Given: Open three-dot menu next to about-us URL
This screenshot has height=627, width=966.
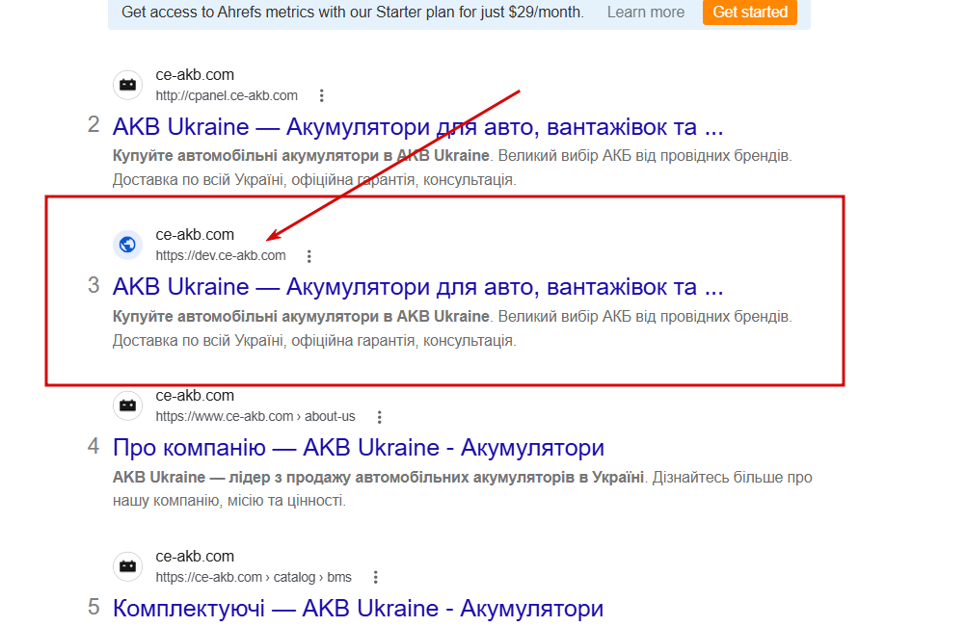Looking at the screenshot, I should pos(380,417).
